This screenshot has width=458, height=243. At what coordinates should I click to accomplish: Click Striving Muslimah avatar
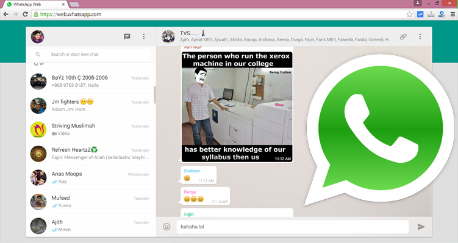tap(38, 130)
